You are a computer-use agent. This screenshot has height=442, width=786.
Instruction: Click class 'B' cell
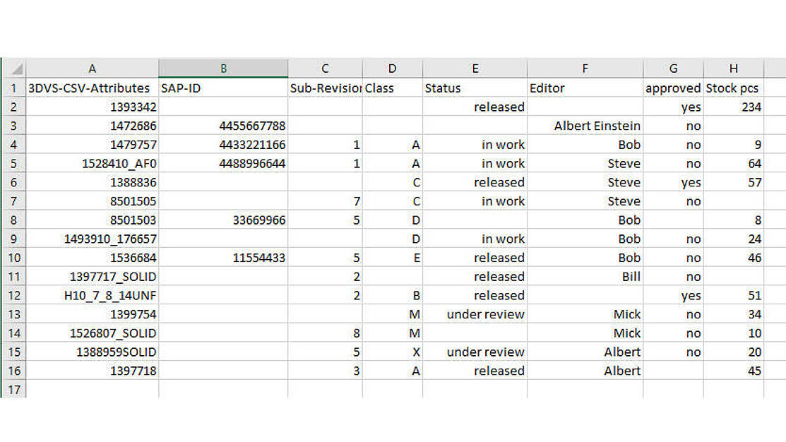pos(392,295)
